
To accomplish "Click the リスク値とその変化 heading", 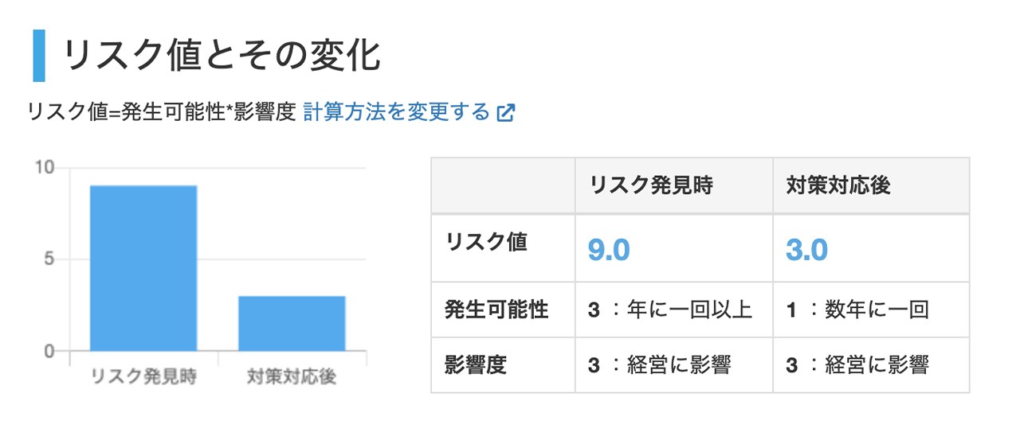I will [x=222, y=56].
